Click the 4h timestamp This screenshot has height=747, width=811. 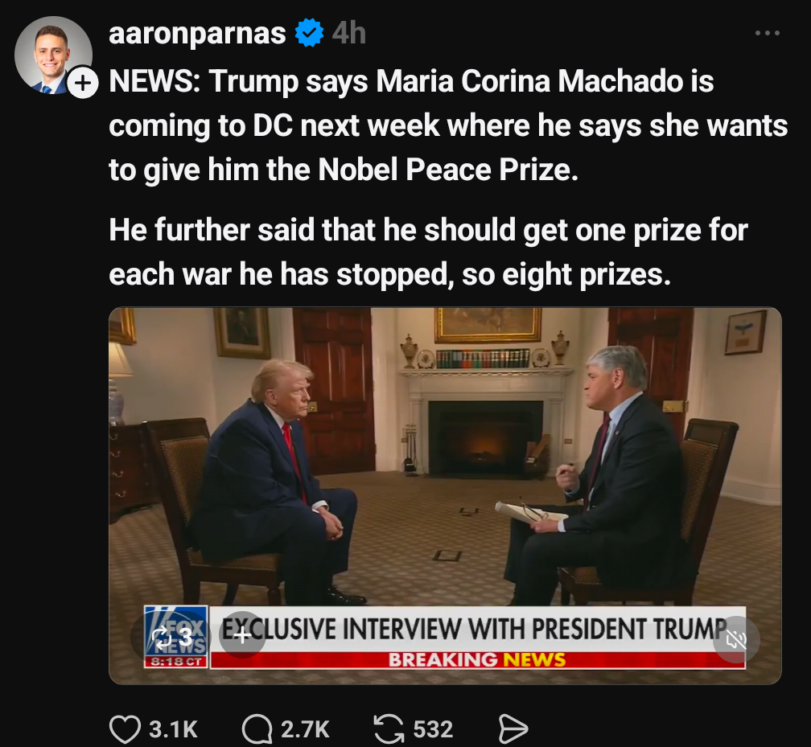coord(348,34)
